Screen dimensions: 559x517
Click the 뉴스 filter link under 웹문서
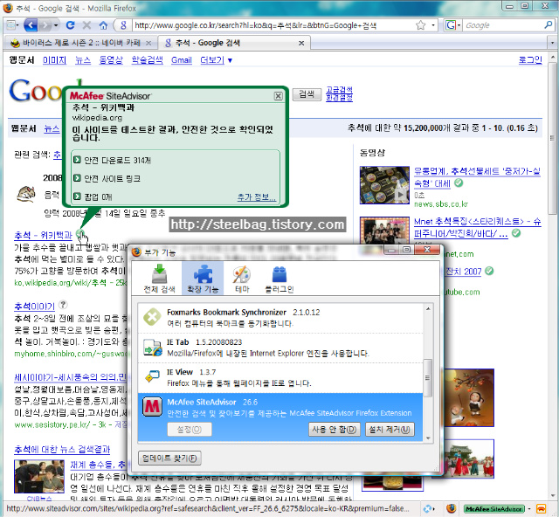tap(52, 128)
